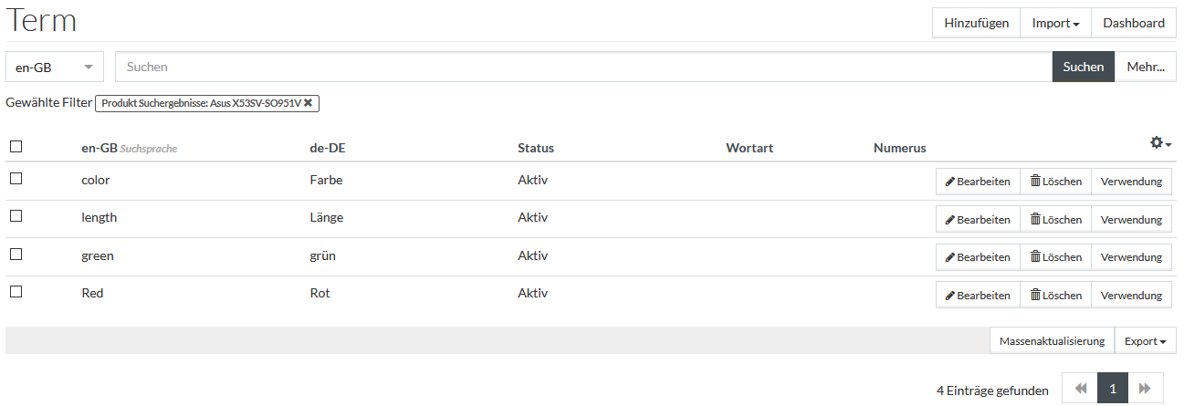Viewport: 1184px width, 406px height.
Task: Remove the Asus X53SV-SO951V filter tag
Action: click(x=309, y=103)
